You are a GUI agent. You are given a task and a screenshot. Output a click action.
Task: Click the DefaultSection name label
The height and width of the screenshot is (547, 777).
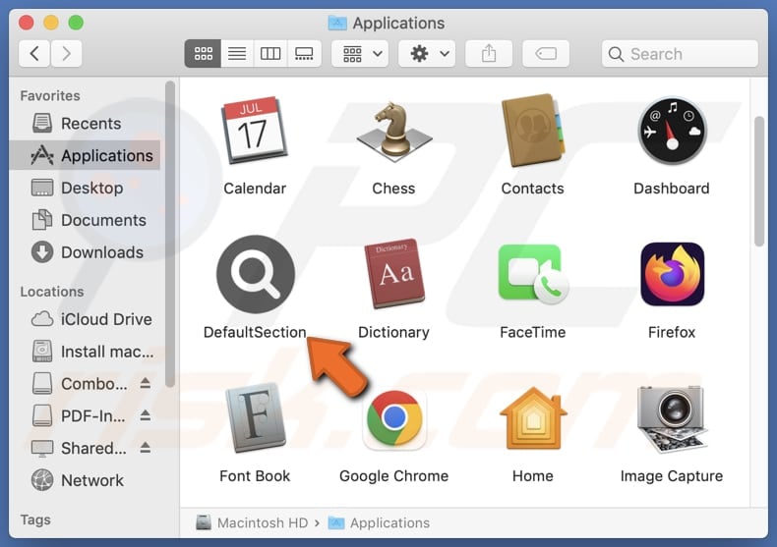click(x=255, y=332)
